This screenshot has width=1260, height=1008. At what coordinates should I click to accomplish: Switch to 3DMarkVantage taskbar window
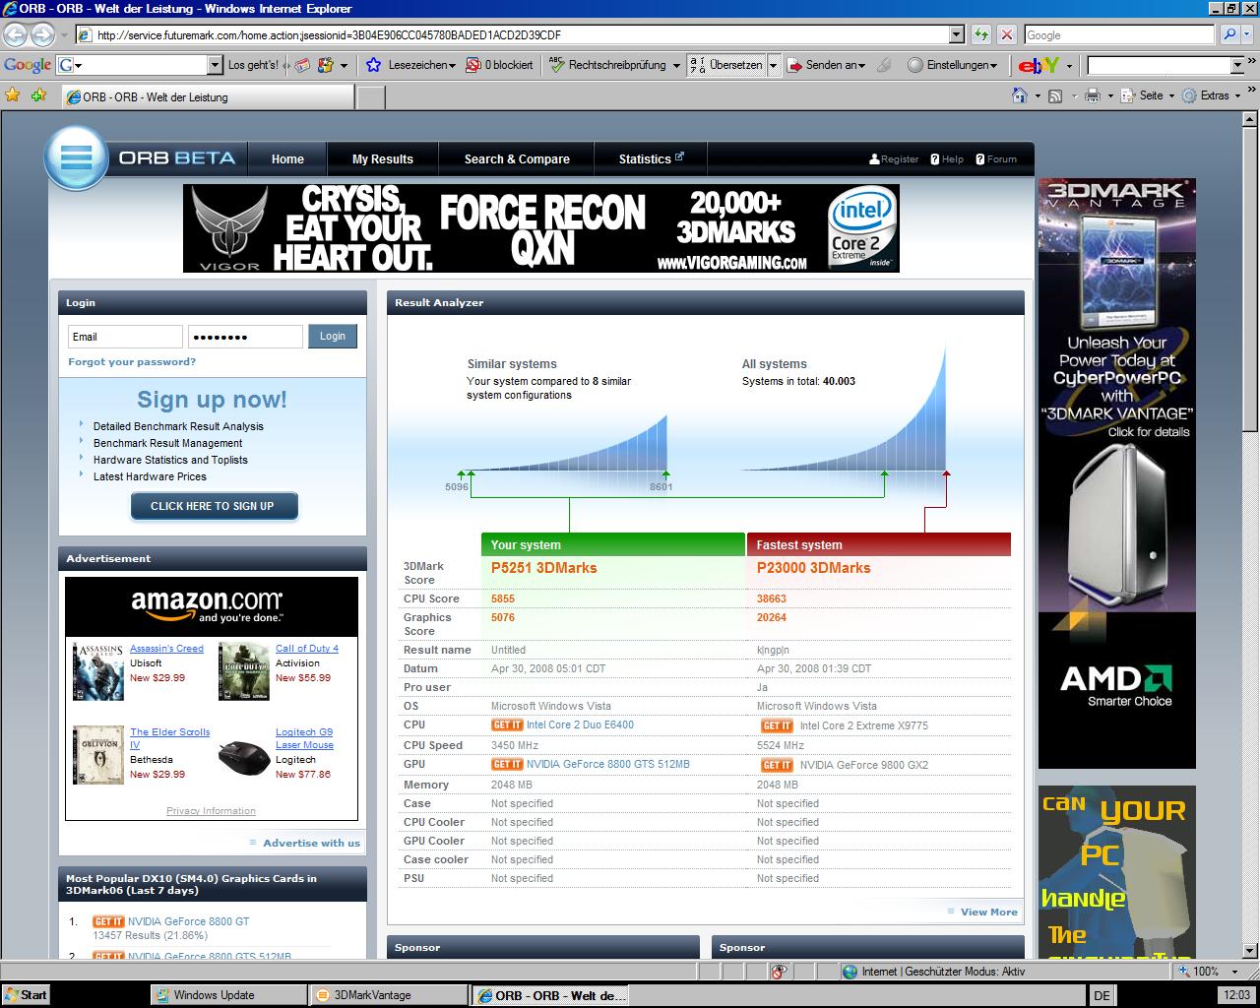388,994
